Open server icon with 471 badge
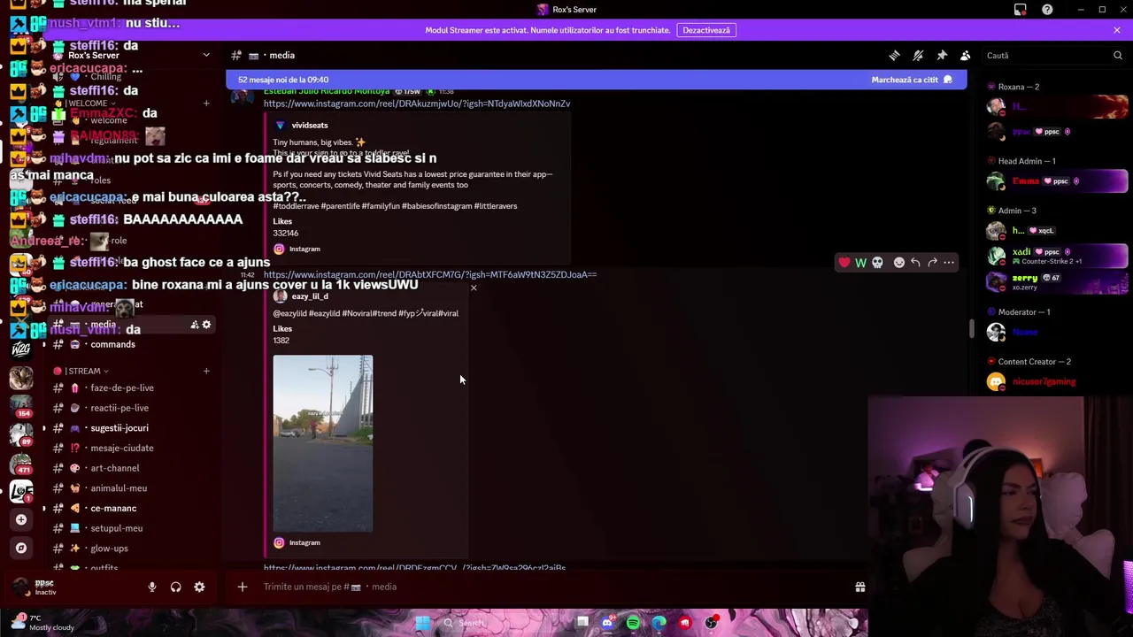Screen dimensions: 1133x637 click(21, 463)
